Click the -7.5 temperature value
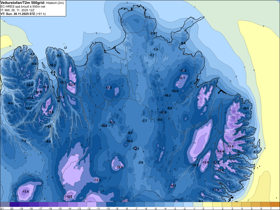This screenshot has height=210, width=280. pyautogui.click(x=24, y=141)
